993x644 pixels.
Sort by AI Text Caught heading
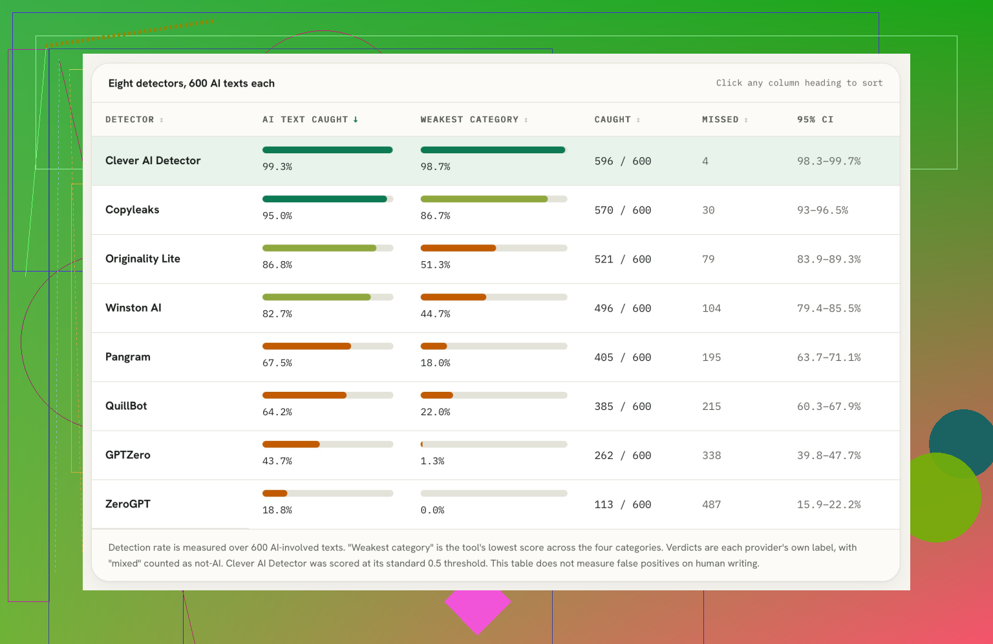coord(310,120)
